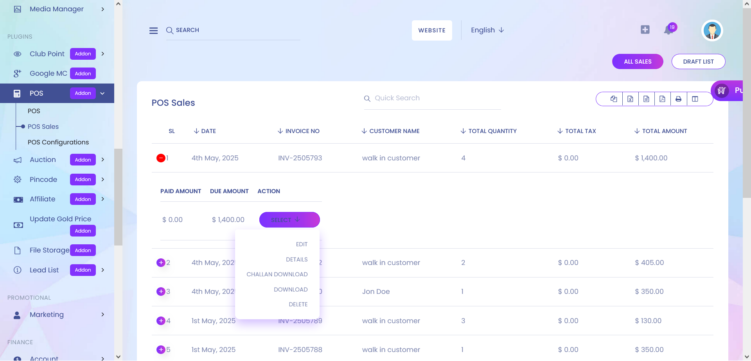Click the Marketing person icon
Viewport: 751px width, 361px height.
click(17, 315)
